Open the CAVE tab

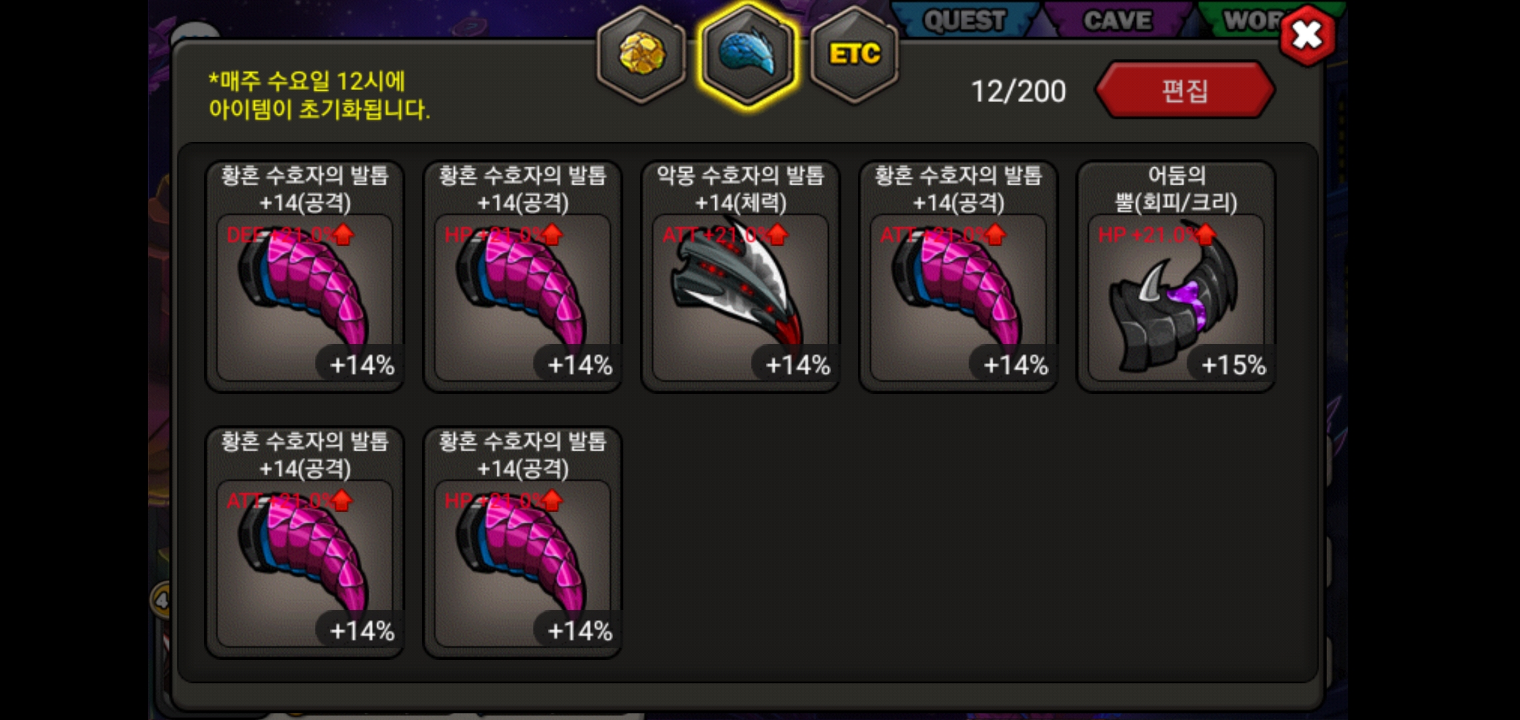tap(1118, 20)
